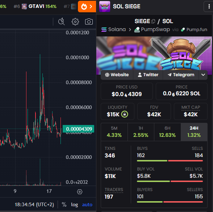Open the project Website link
Image resolution: width=213 pixels, height=212 pixels.
117,75
